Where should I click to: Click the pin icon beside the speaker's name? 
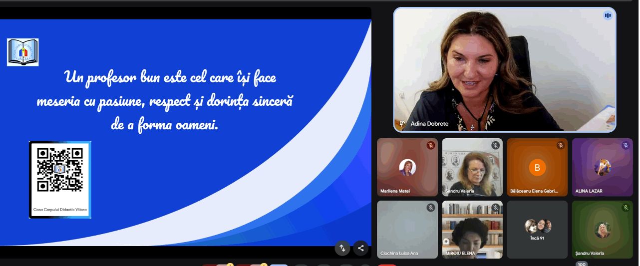click(x=402, y=123)
